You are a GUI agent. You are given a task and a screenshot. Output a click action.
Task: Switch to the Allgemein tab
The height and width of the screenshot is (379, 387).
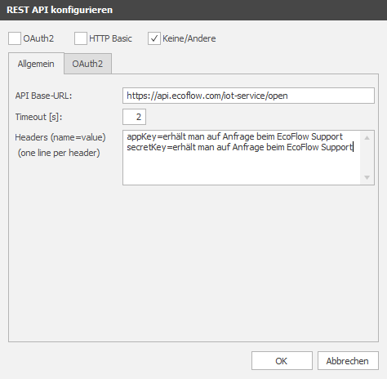[36, 64]
